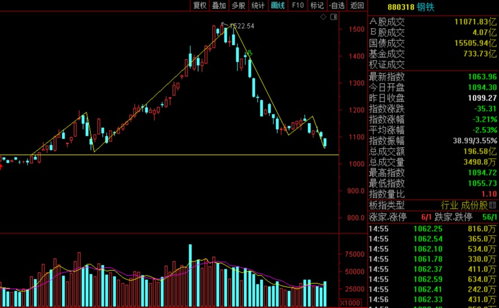The image size is (499, 308).
Task: Select the yellow horizontal support line
Action: click(x=170, y=155)
